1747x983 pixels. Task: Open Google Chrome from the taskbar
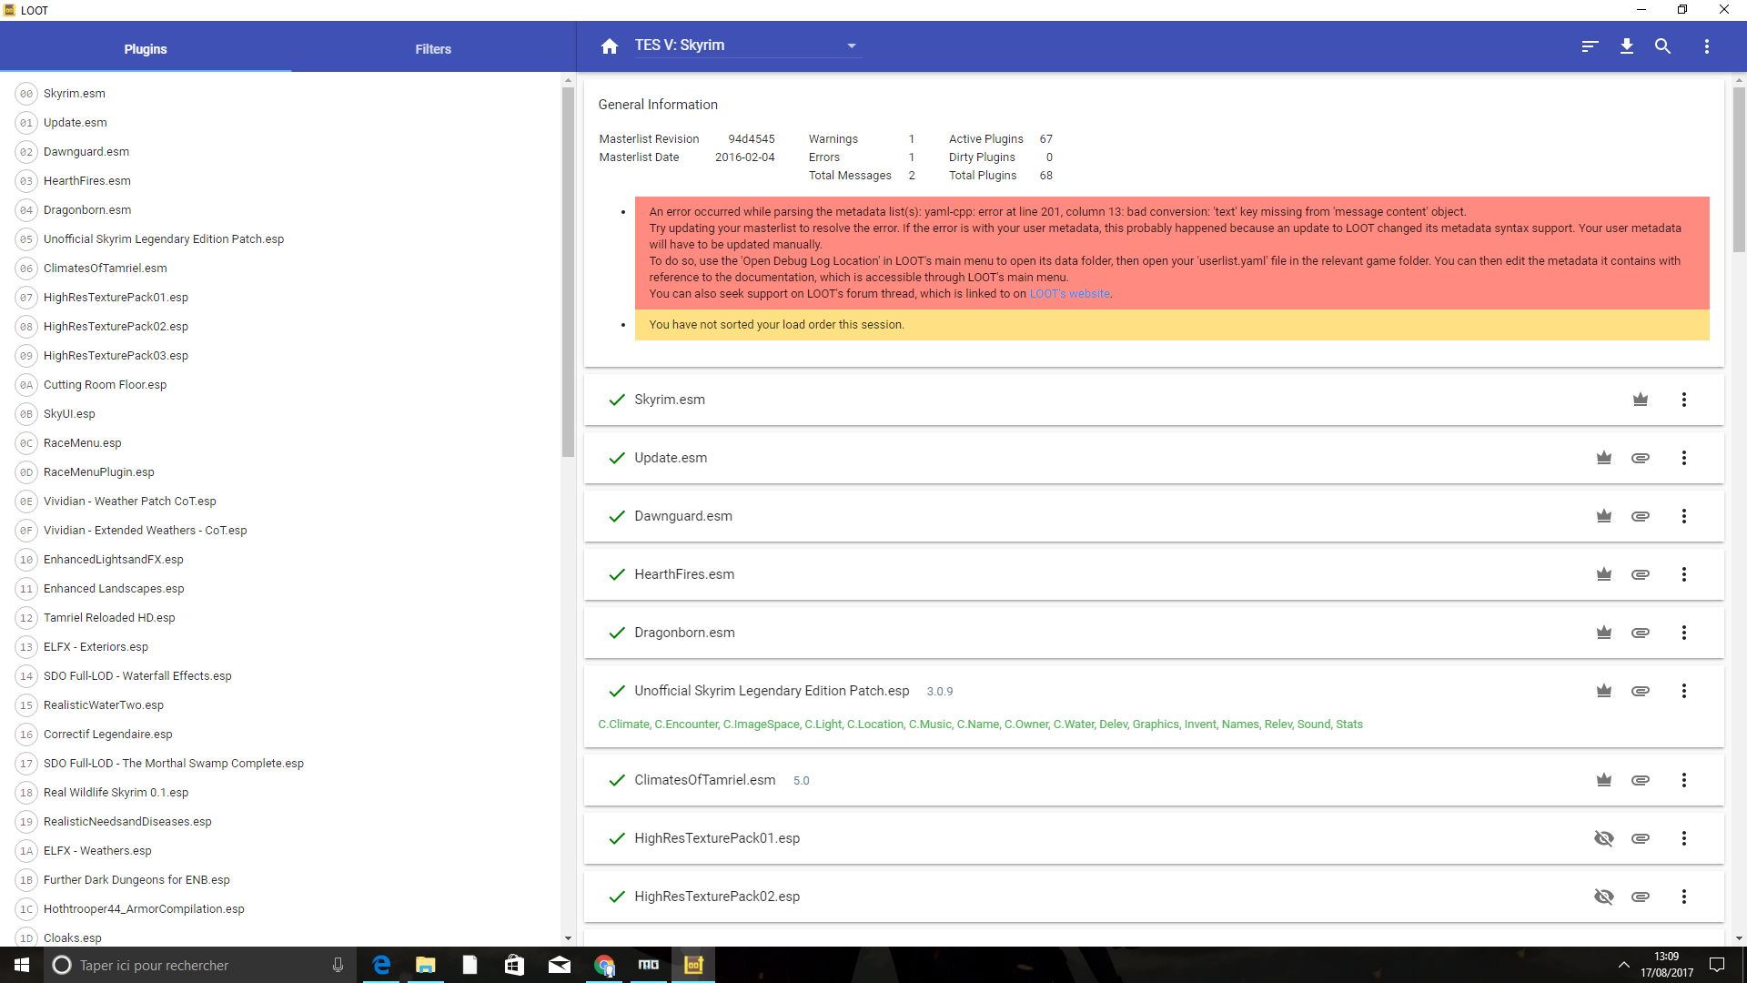point(604,965)
